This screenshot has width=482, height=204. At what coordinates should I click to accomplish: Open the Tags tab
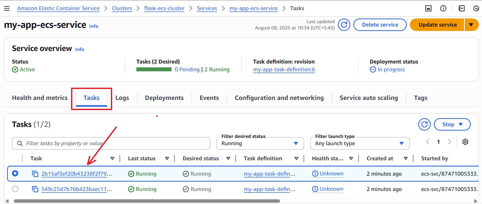421,98
